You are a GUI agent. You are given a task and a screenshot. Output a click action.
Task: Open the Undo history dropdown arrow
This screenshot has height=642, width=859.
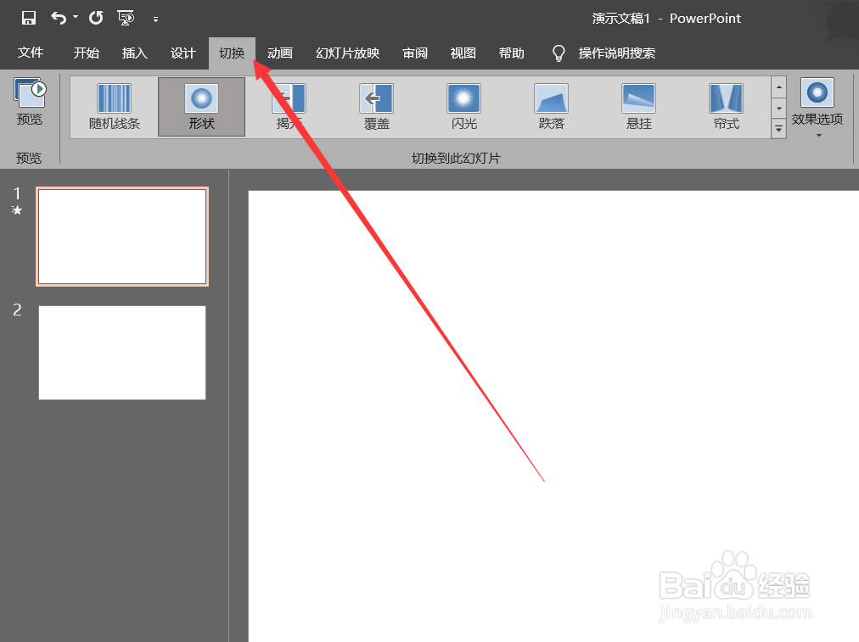coord(76,18)
